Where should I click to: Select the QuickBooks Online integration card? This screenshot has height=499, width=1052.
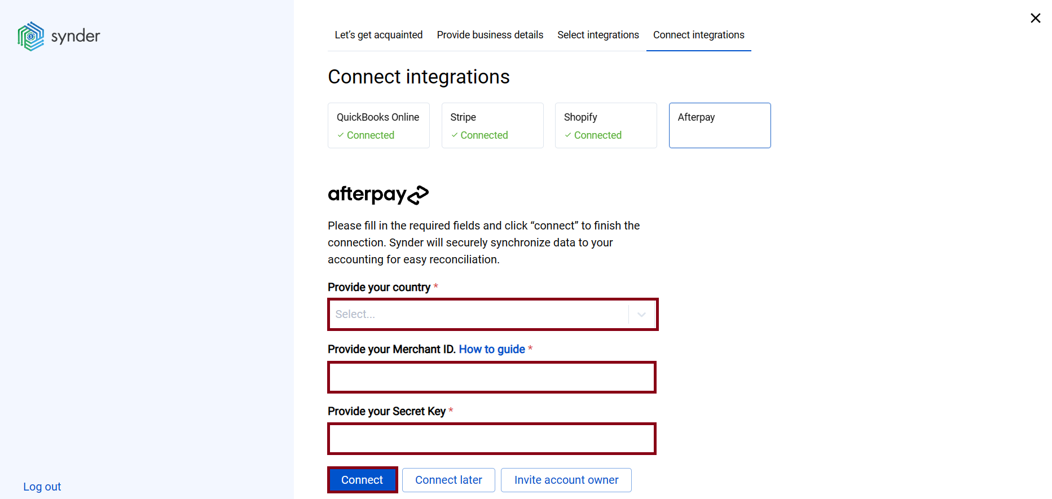point(378,125)
